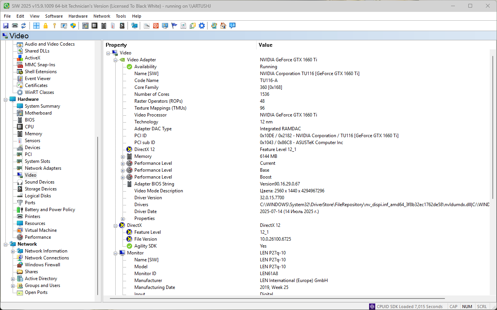
Task: Select Motherboard in the Hardware tree
Action: point(38,113)
